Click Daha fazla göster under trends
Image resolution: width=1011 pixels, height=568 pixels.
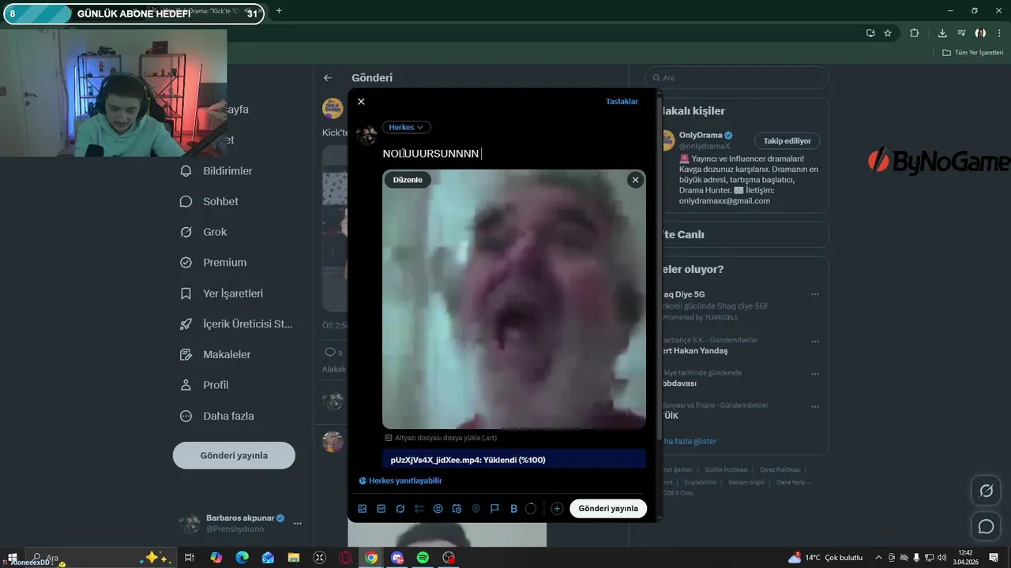(690, 441)
